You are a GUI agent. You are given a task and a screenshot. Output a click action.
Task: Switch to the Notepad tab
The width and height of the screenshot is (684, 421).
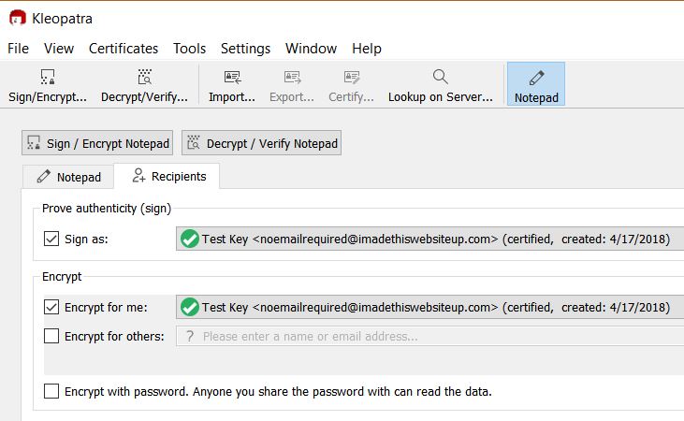coord(68,177)
